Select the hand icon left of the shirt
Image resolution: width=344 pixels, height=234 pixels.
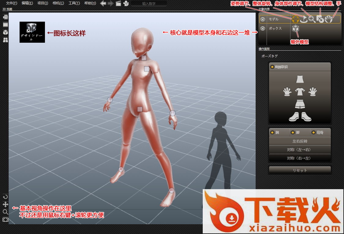coord(287,92)
